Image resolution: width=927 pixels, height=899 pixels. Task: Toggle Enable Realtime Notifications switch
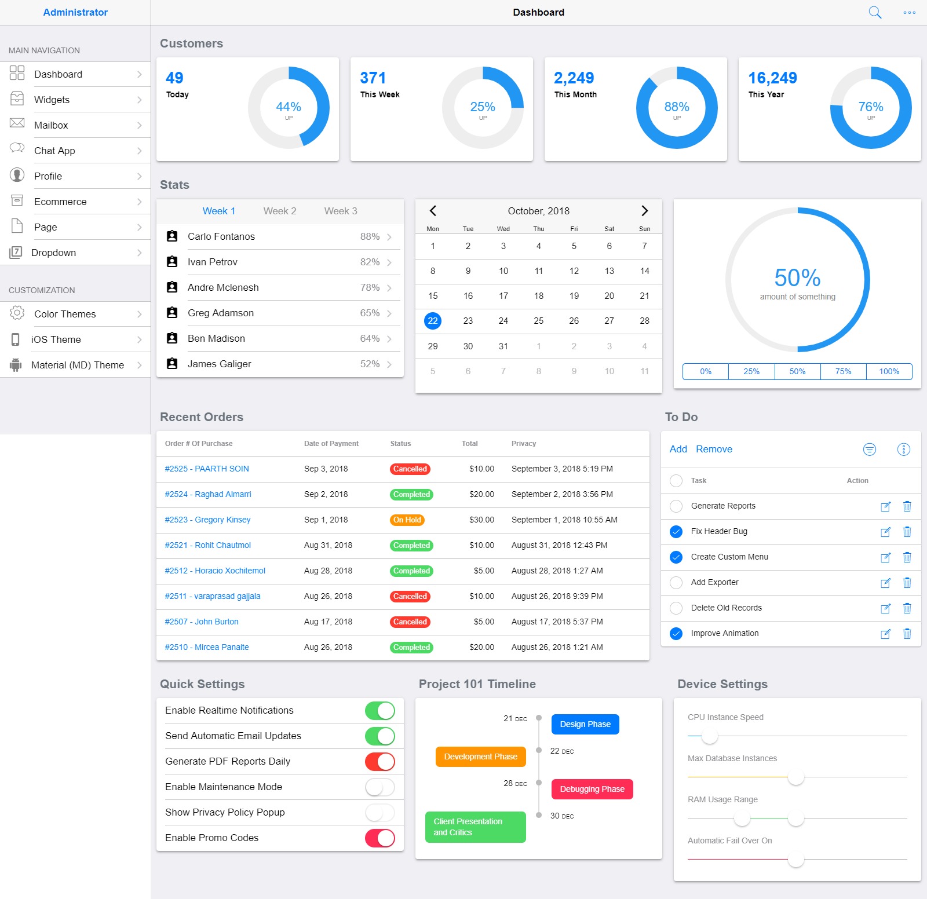(380, 711)
